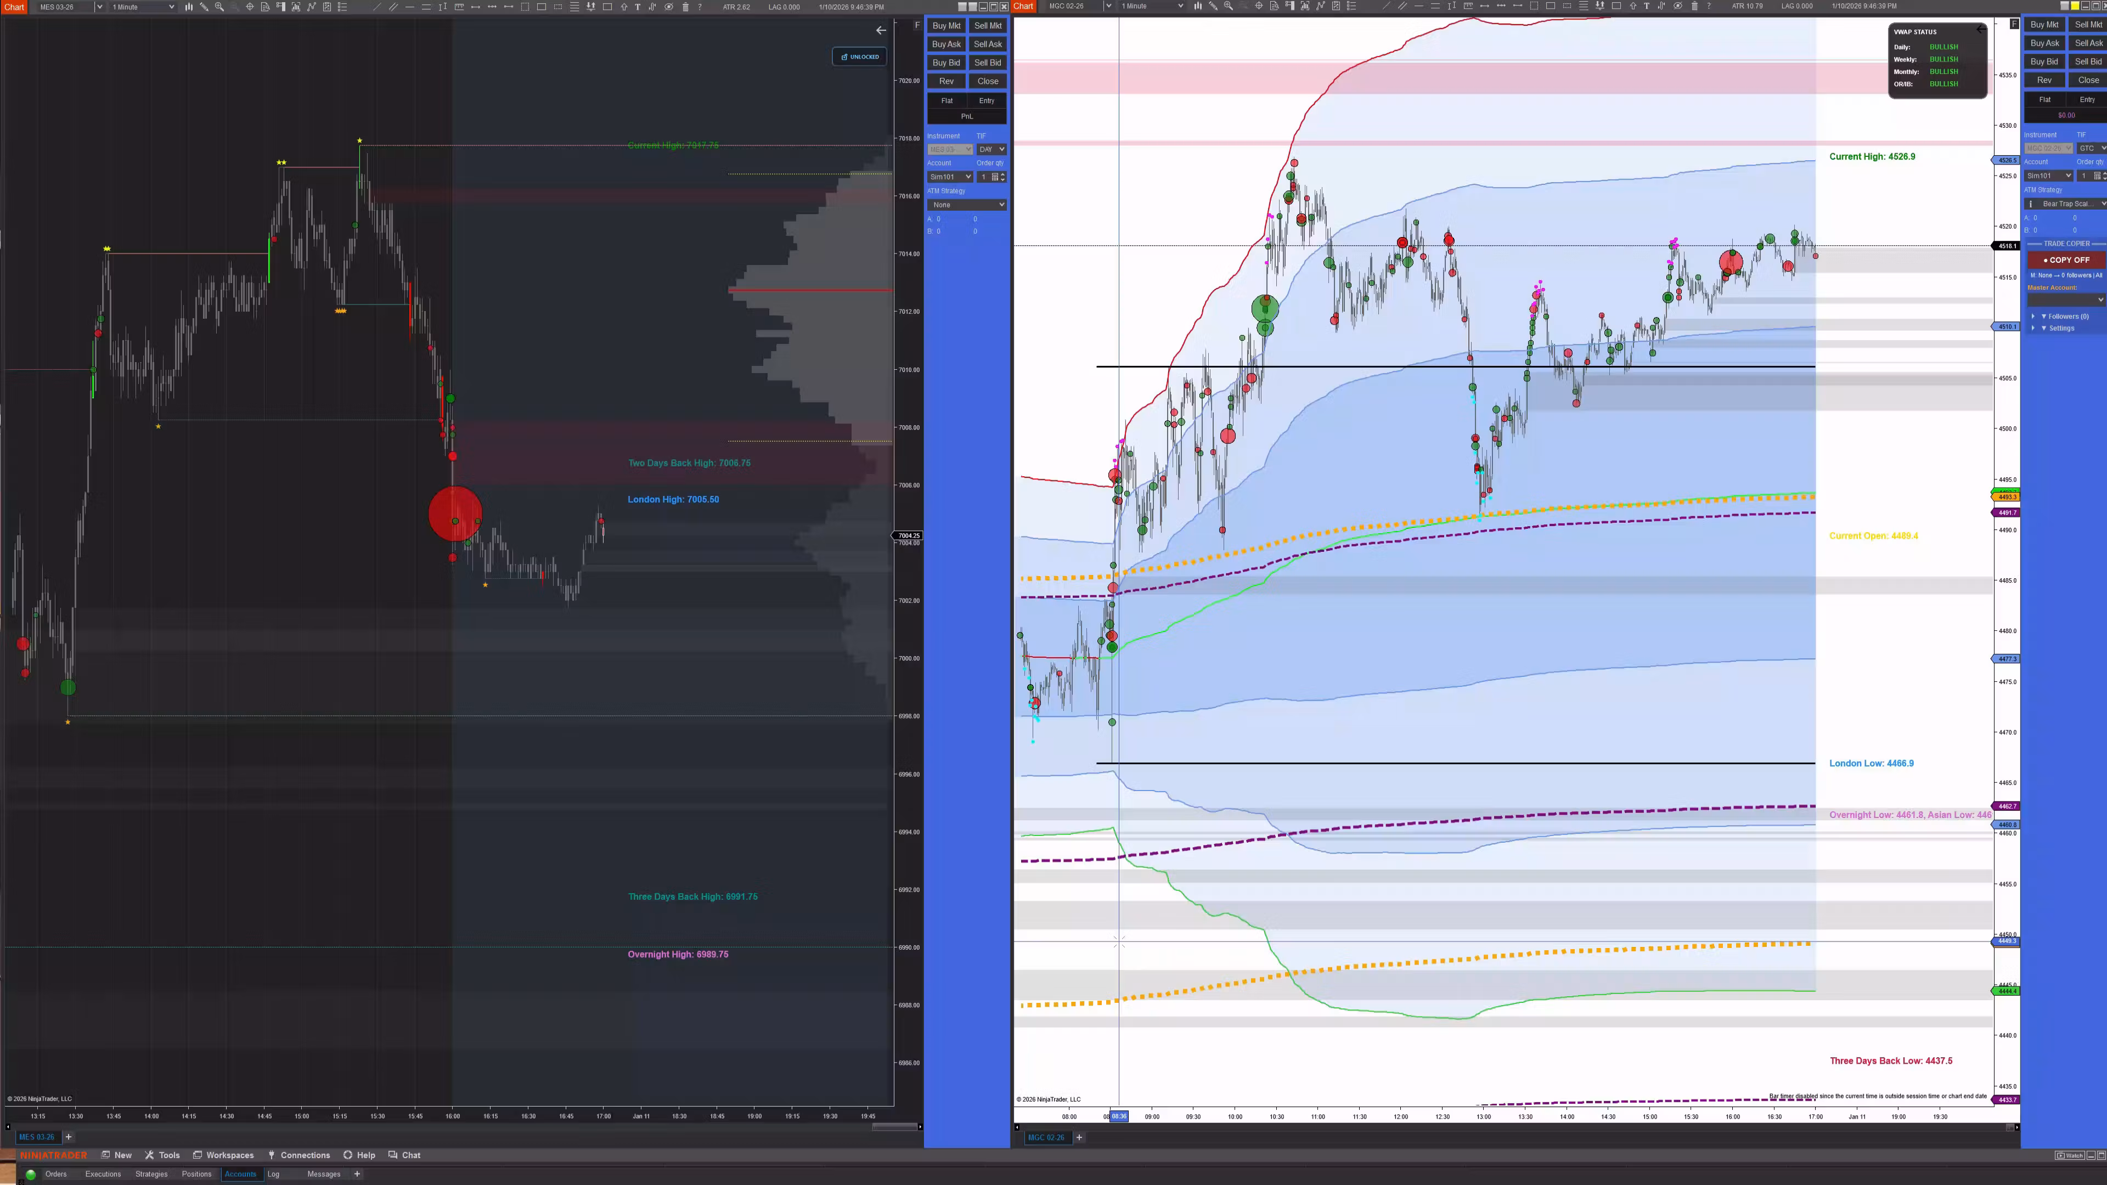This screenshot has height=1185, width=2107.
Task: Click the UNLOCKED button on the left chart
Action: point(859,57)
